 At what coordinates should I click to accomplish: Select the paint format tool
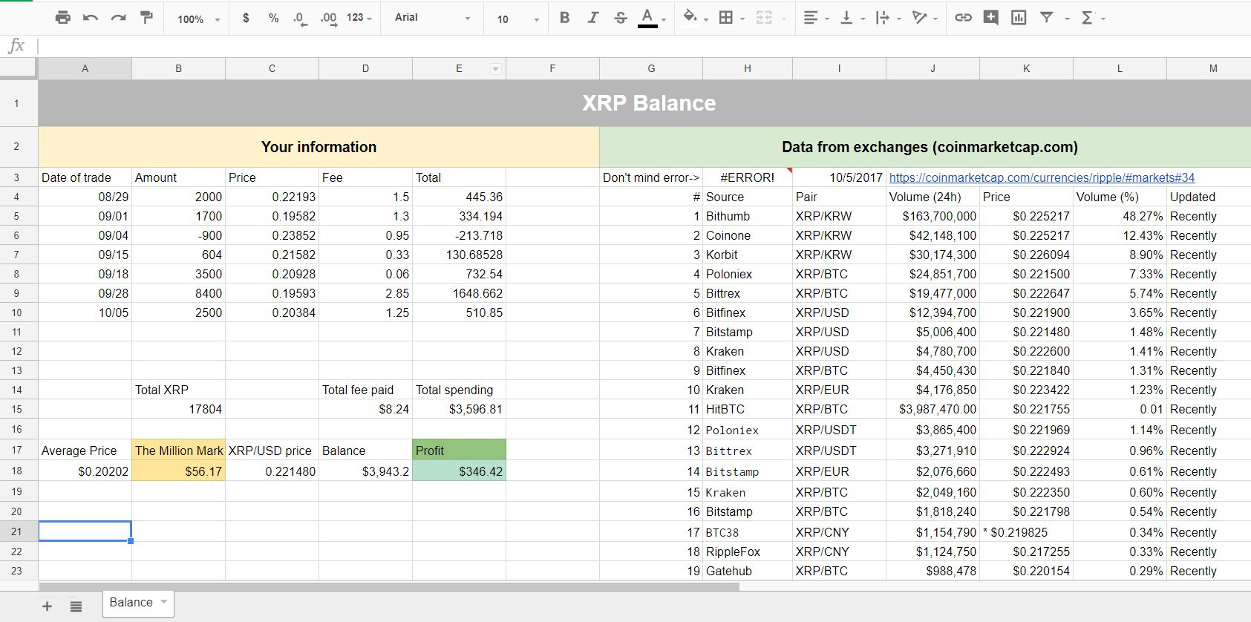click(146, 18)
